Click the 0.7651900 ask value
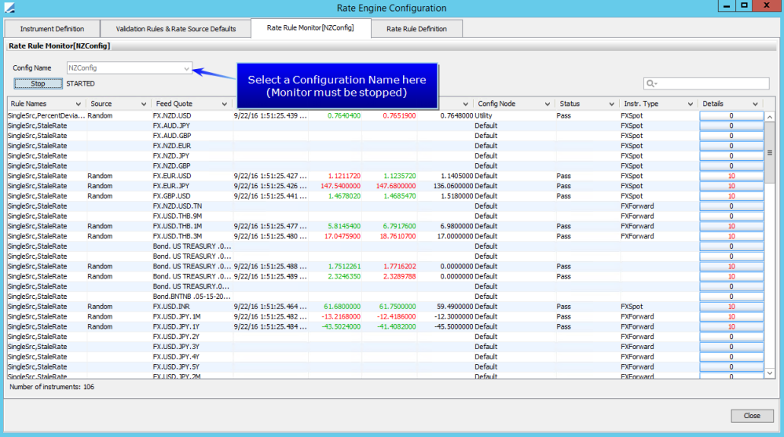Image resolution: width=784 pixels, height=437 pixels. (x=399, y=116)
